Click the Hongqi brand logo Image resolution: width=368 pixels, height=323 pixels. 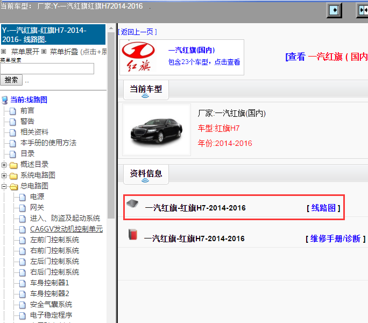(138, 57)
